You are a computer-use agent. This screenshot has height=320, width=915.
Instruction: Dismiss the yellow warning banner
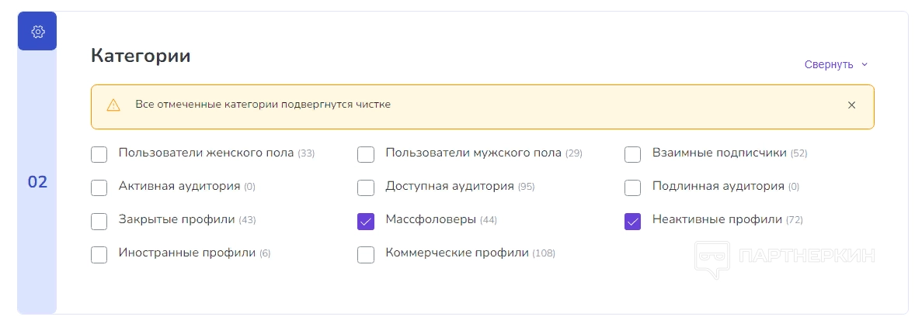851,105
